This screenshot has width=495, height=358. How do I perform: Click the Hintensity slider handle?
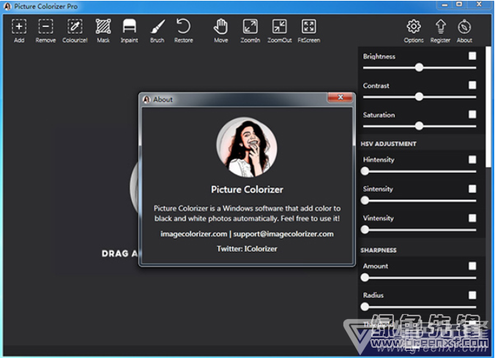click(x=365, y=171)
